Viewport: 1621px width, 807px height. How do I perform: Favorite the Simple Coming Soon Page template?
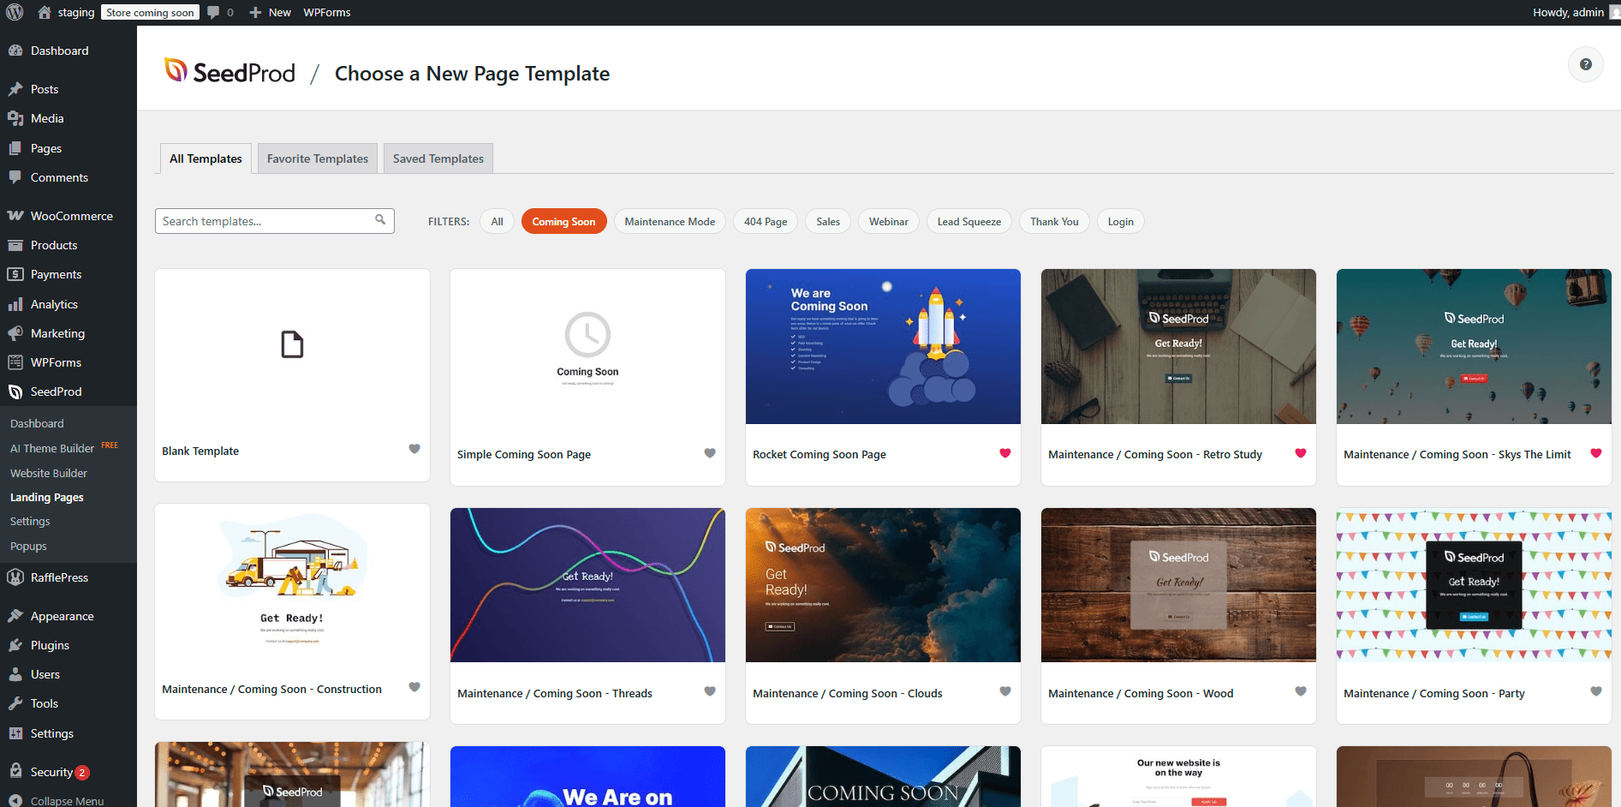click(x=709, y=453)
